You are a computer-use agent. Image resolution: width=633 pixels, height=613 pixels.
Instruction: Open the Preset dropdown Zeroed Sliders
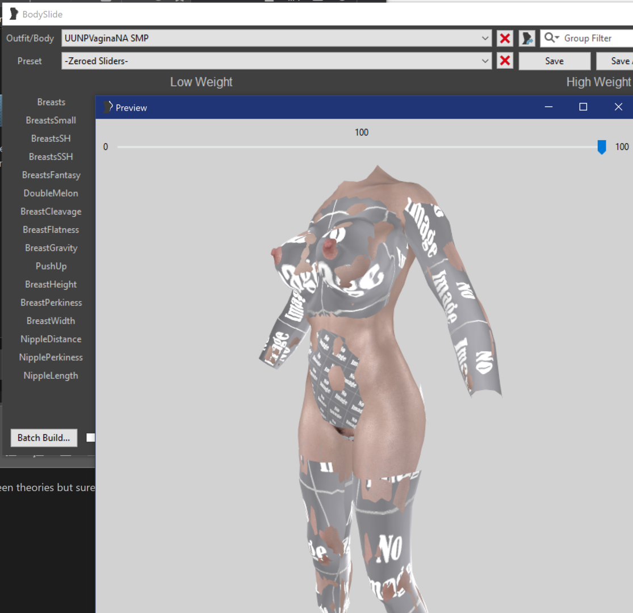276,61
